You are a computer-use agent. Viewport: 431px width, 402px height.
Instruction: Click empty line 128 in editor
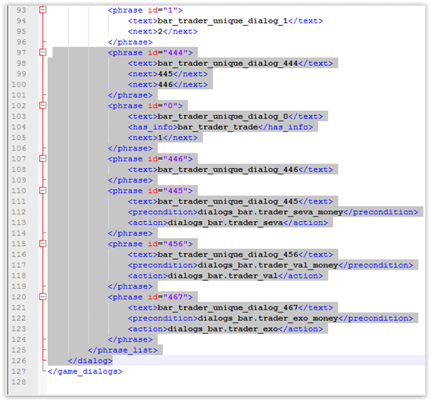tap(236, 382)
